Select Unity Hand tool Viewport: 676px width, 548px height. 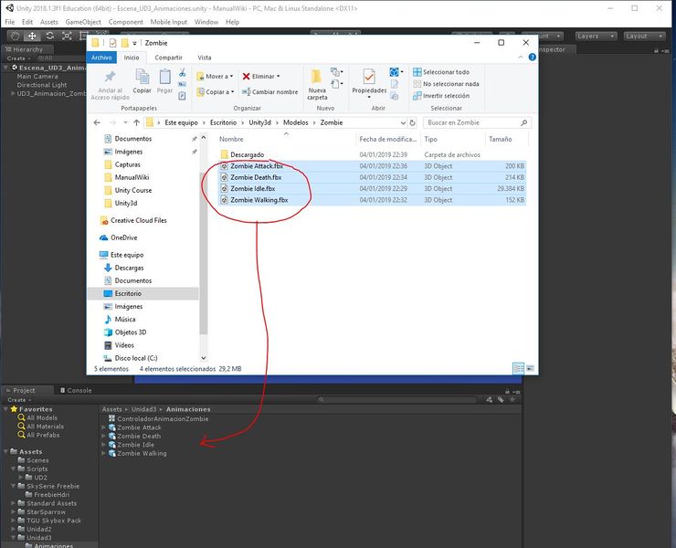point(16,36)
